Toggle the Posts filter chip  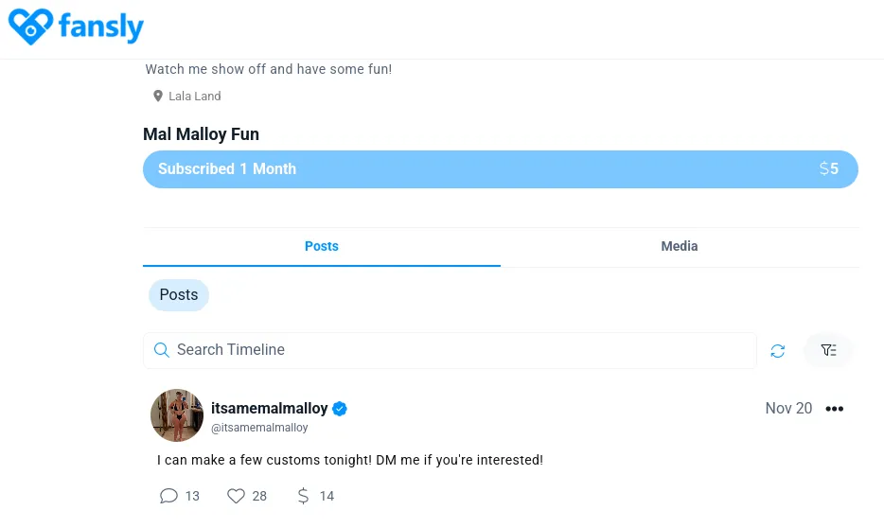tap(178, 295)
